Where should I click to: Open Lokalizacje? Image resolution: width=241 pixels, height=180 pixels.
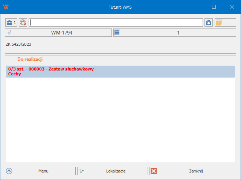[x=113, y=171]
